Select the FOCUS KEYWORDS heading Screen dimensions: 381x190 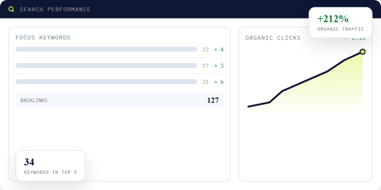pyautogui.click(x=43, y=38)
